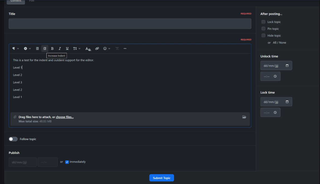Open Unlock time calendar picker icon
This screenshot has width=320, height=184.
point(287,66)
